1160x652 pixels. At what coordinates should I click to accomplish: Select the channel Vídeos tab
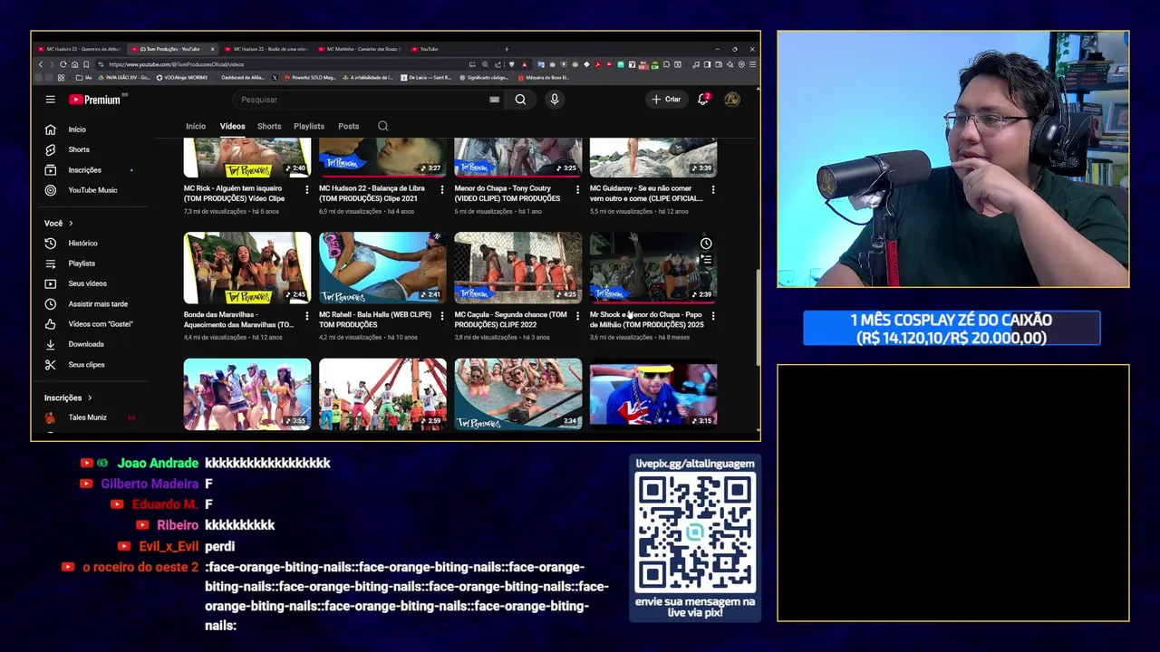point(232,126)
